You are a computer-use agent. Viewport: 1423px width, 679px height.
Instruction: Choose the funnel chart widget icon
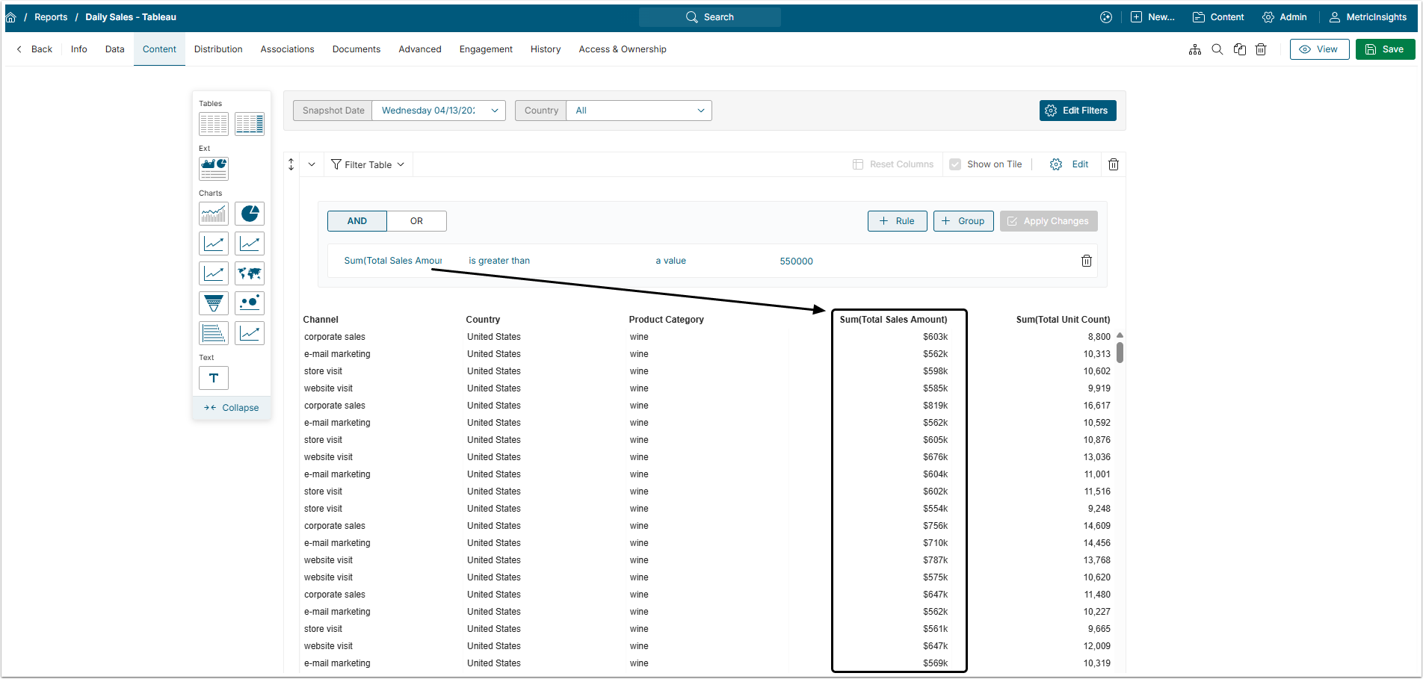(x=214, y=303)
